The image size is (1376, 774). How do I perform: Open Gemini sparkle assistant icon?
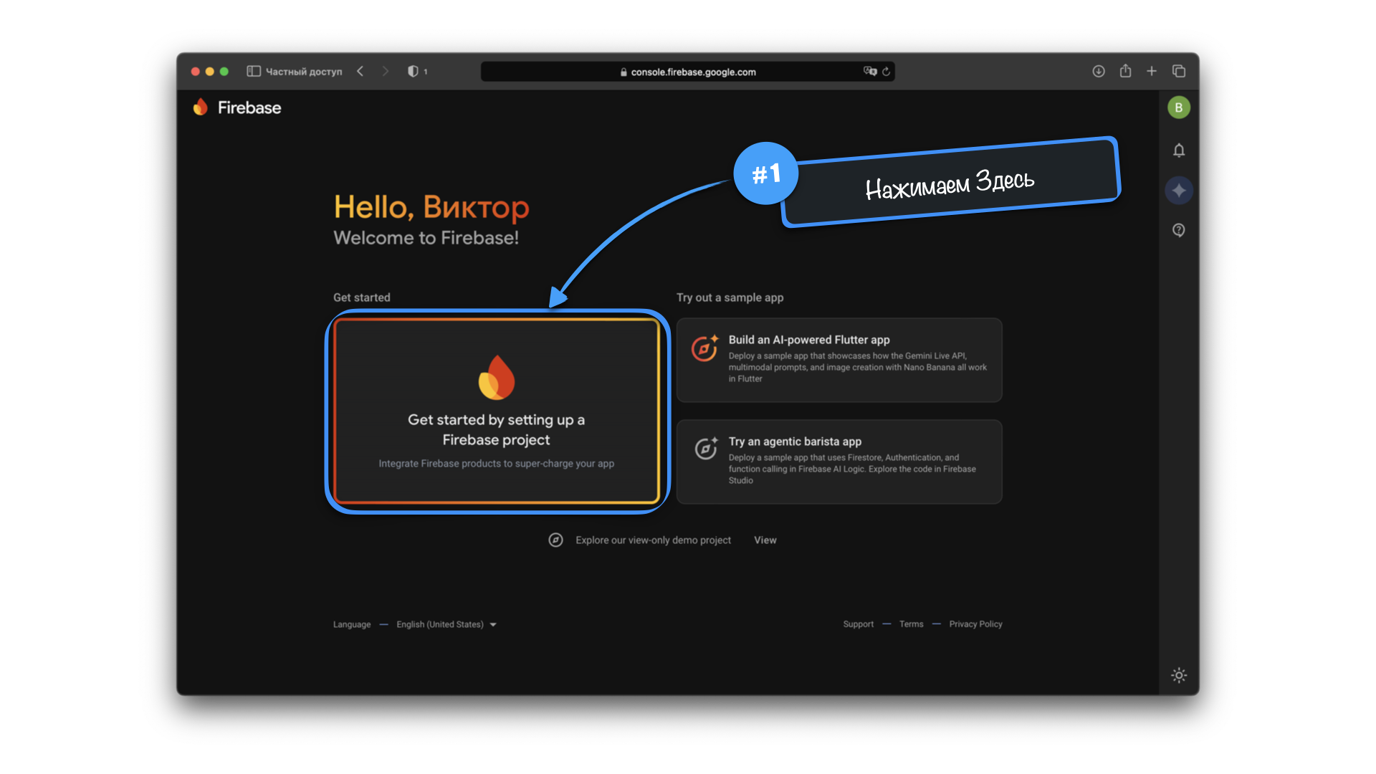(x=1179, y=191)
